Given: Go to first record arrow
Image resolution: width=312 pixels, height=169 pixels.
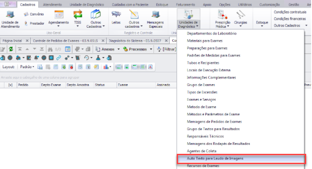Looking at the screenshot, I should [20, 49].
